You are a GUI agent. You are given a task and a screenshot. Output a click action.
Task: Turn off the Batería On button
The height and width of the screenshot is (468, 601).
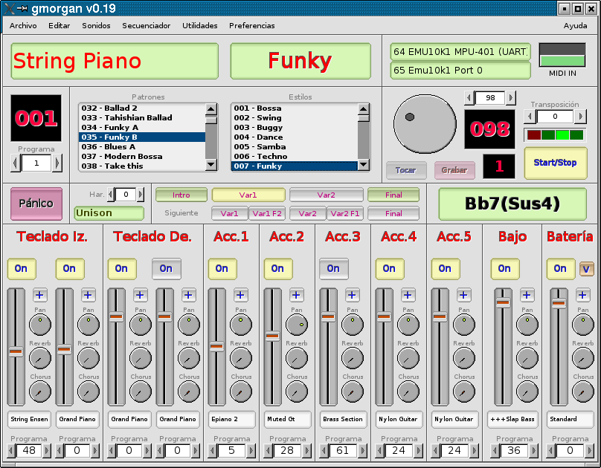pyautogui.click(x=560, y=269)
